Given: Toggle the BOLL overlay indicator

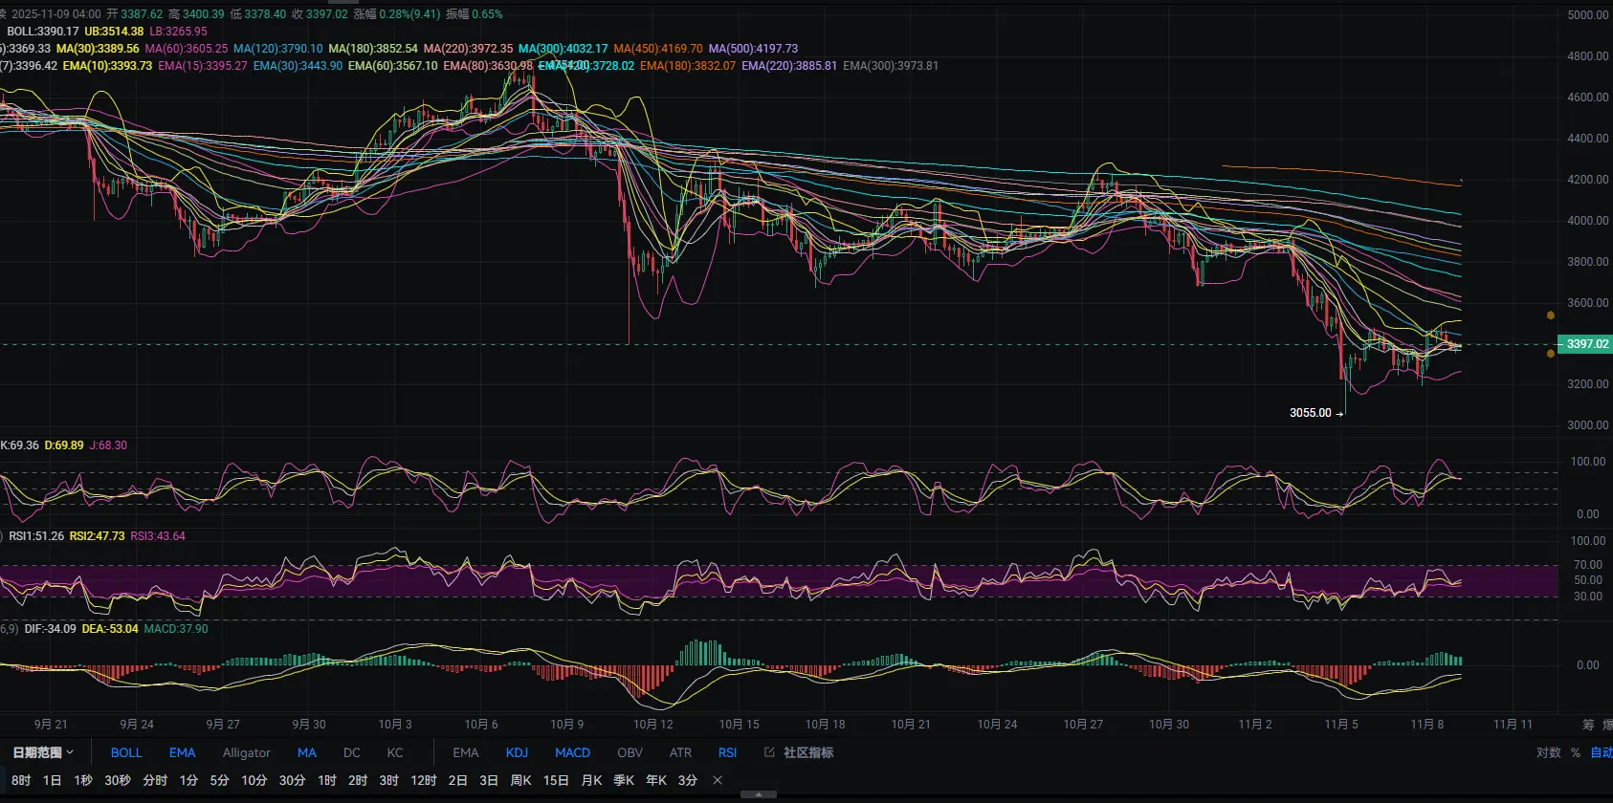Looking at the screenshot, I should tap(126, 752).
